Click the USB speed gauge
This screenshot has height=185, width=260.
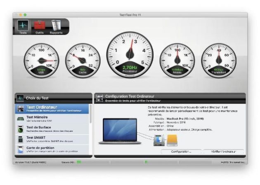(41, 61)
